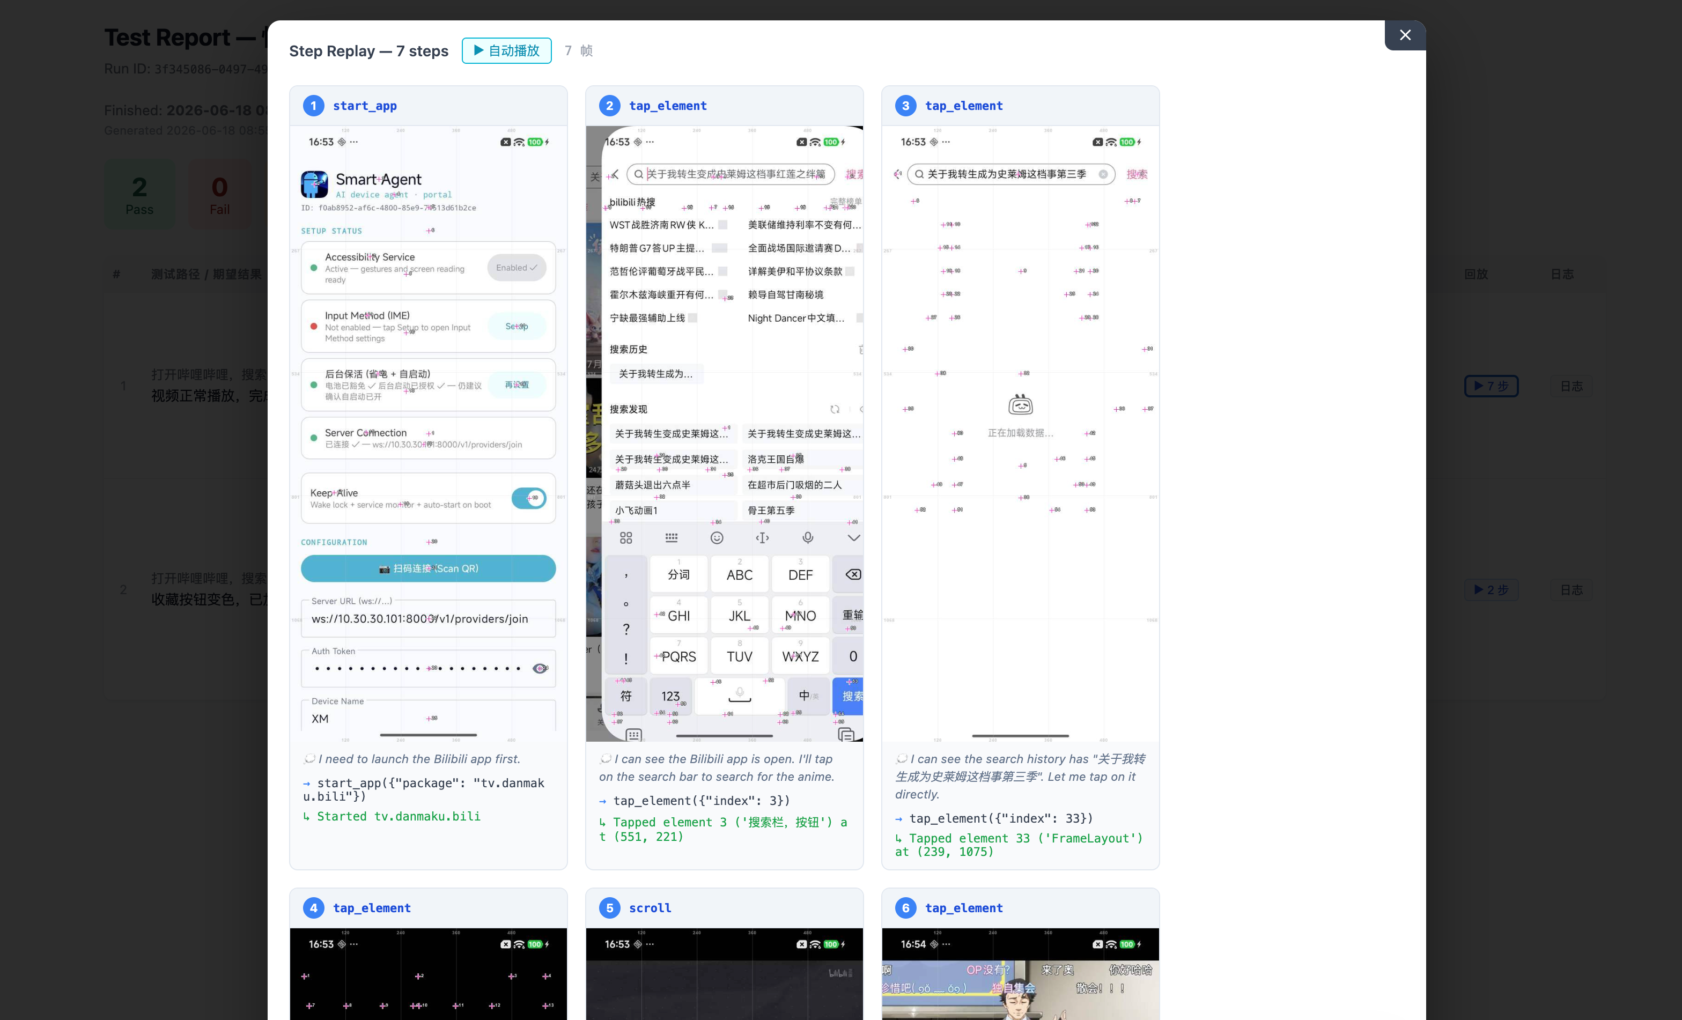Collapse the keyboard with the down chevron

coord(853,538)
